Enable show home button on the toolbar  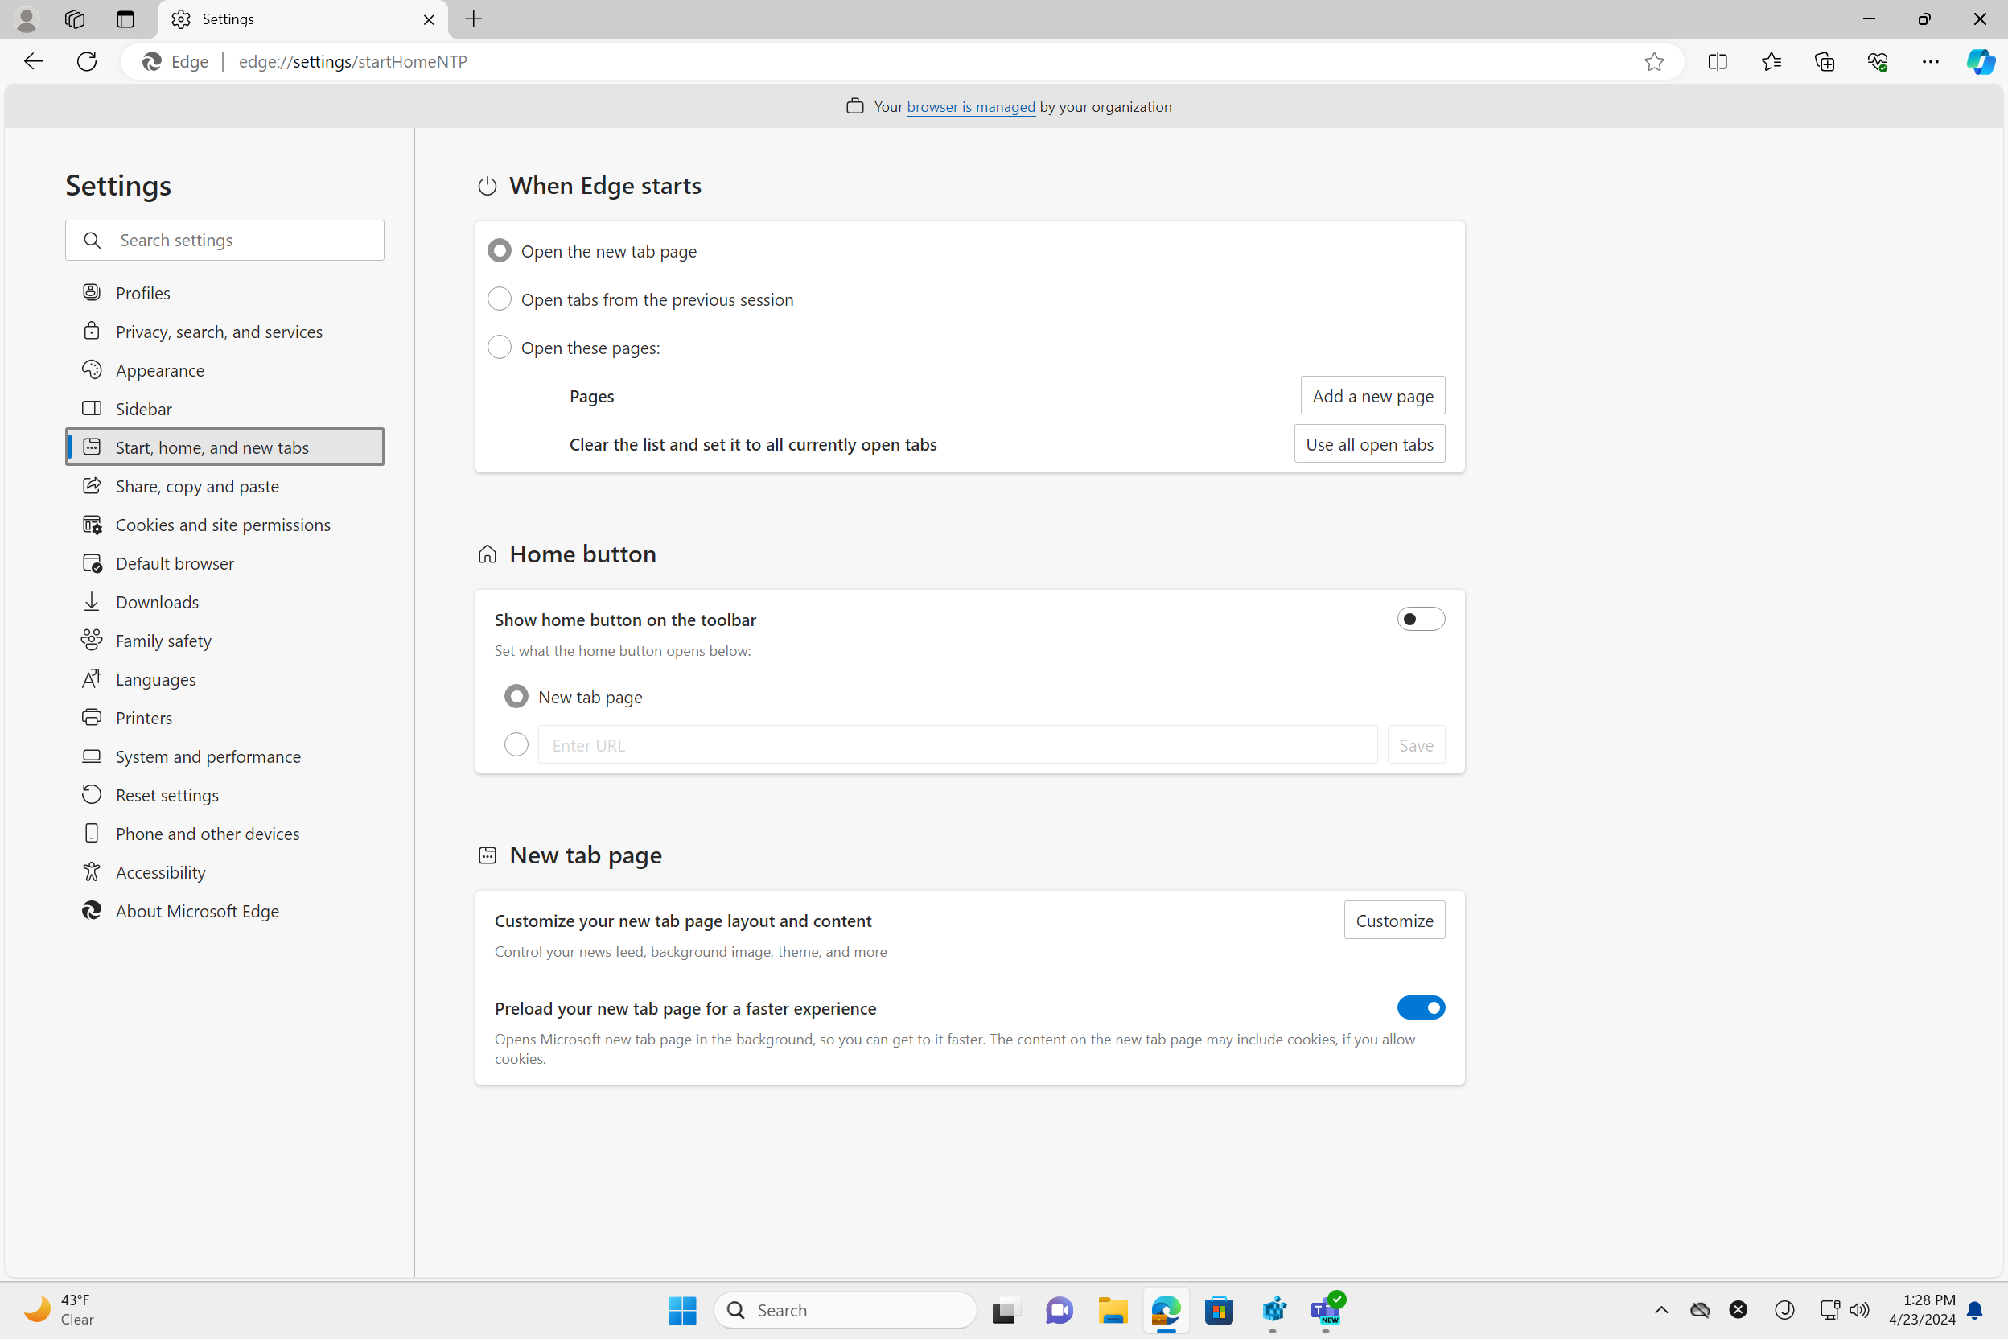[x=1420, y=618]
